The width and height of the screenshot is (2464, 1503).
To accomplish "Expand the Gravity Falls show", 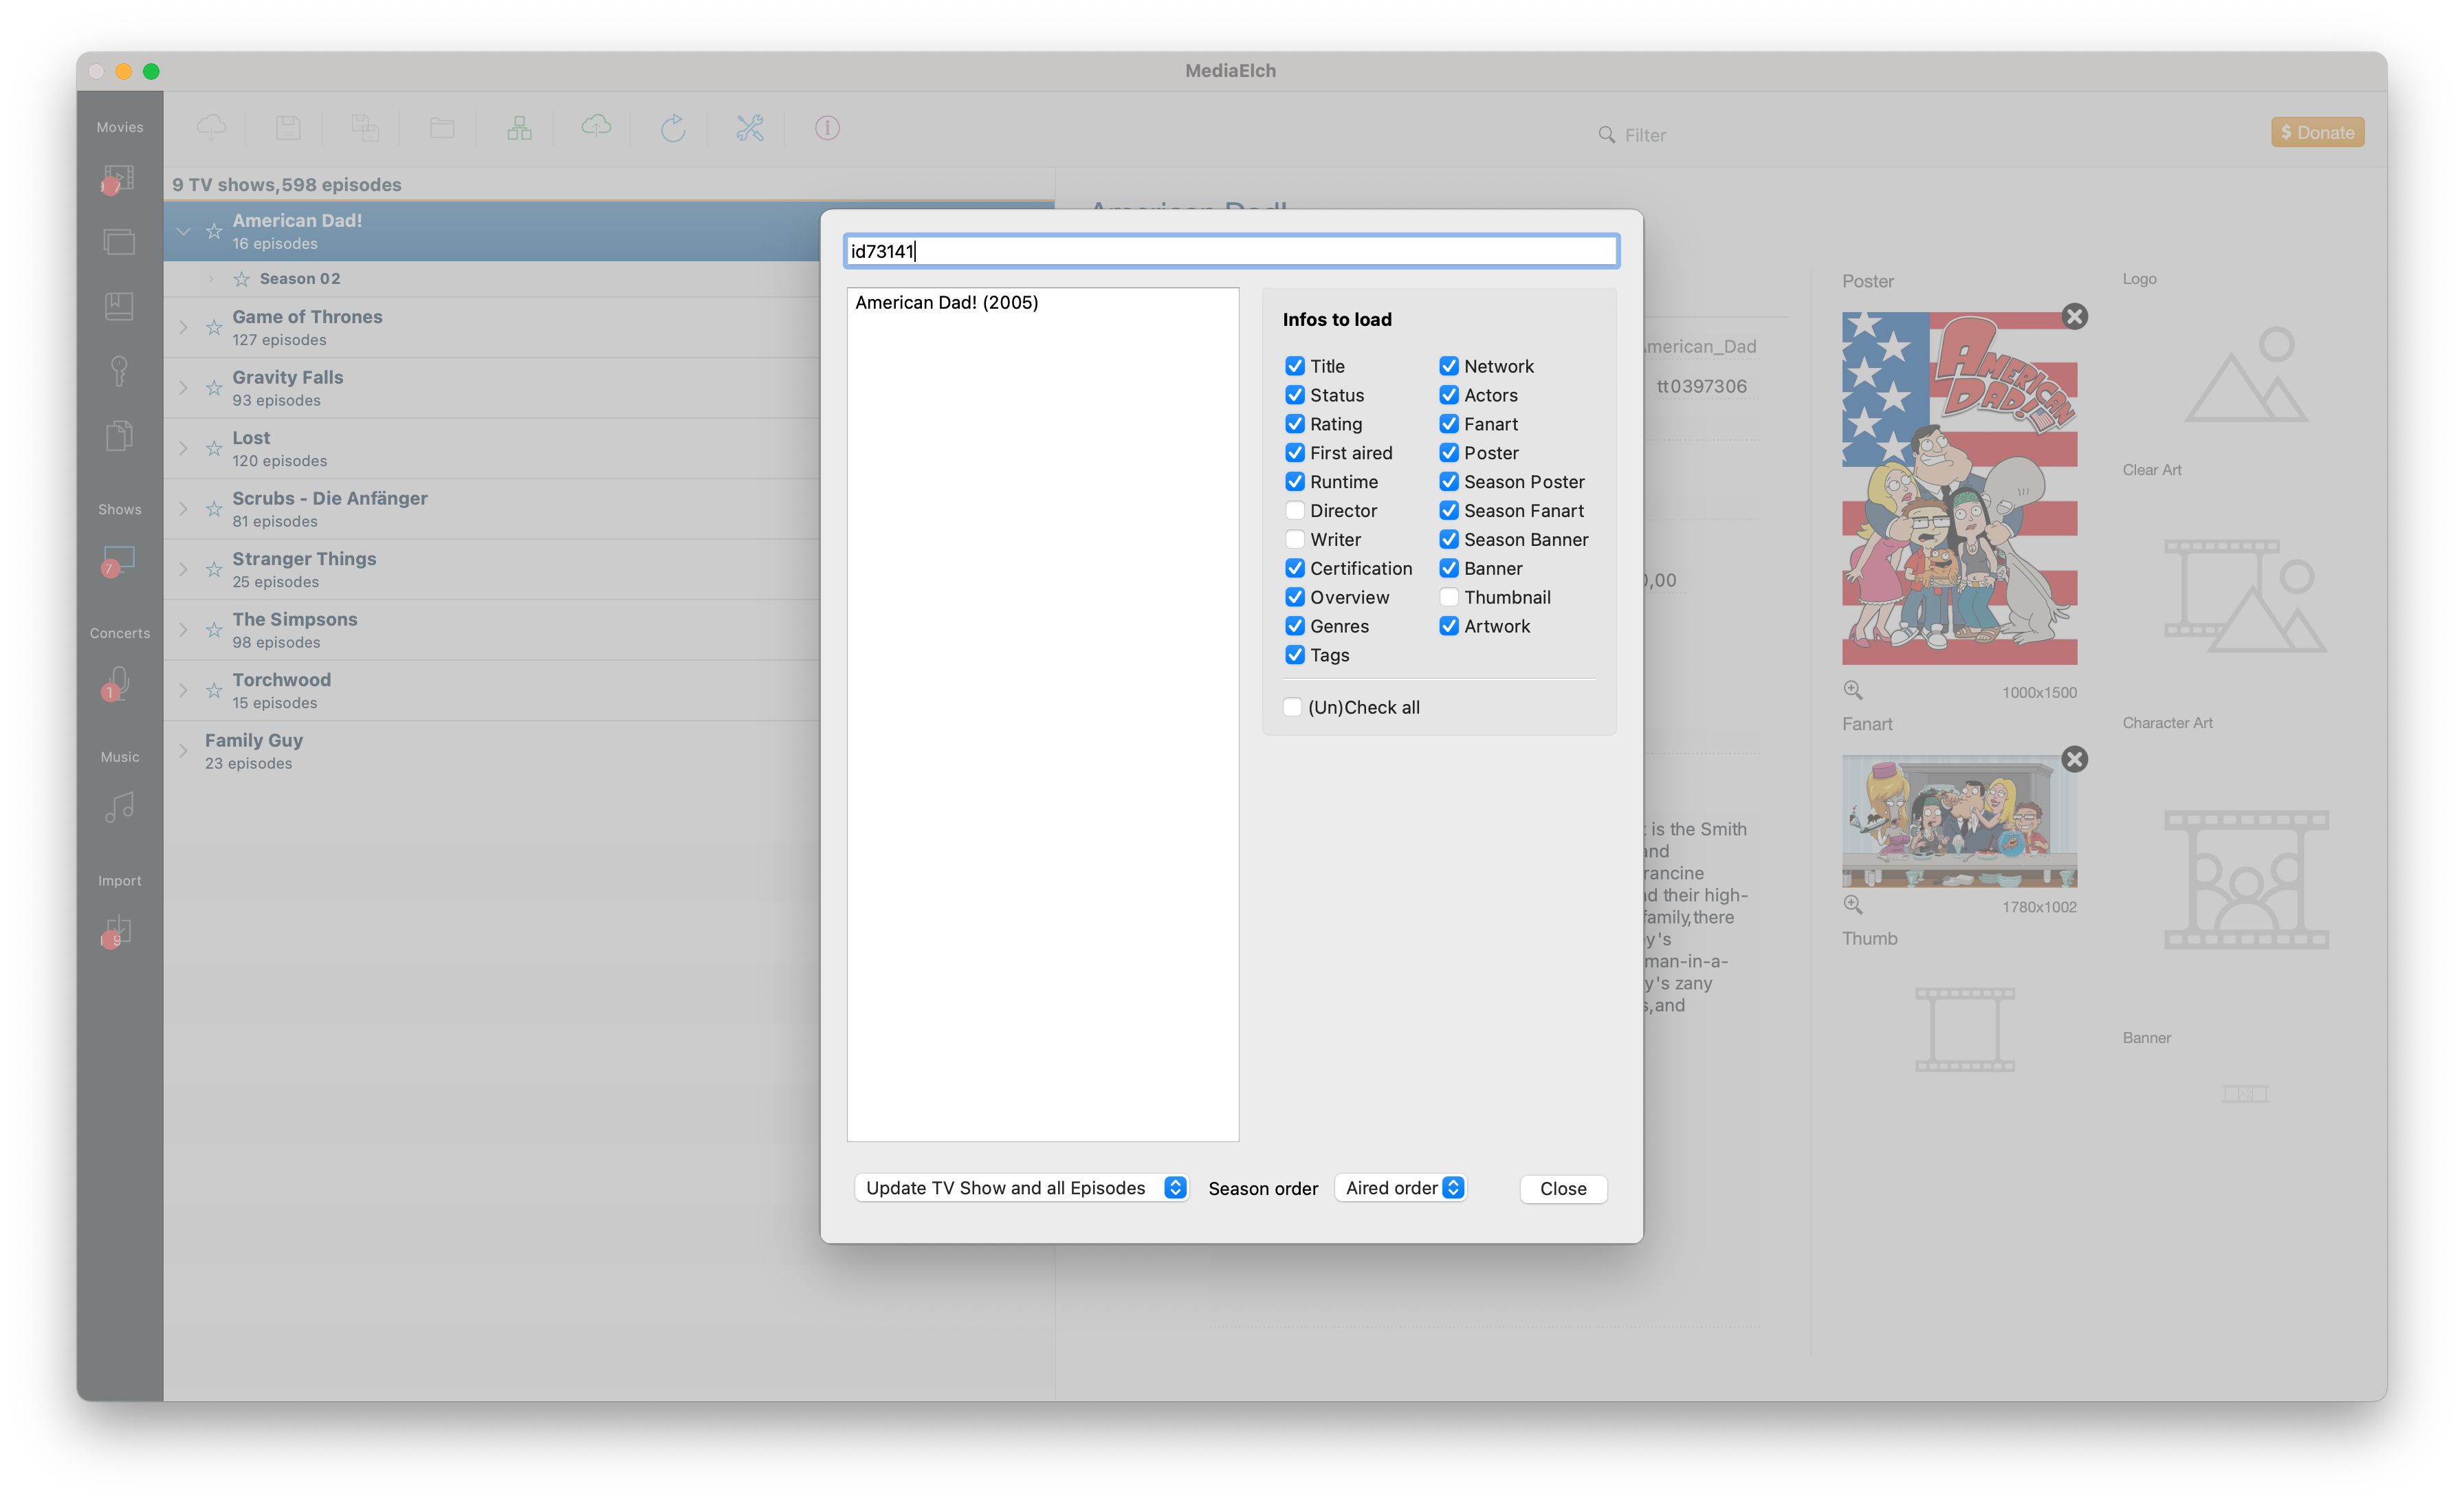I will pyautogui.click(x=183, y=388).
